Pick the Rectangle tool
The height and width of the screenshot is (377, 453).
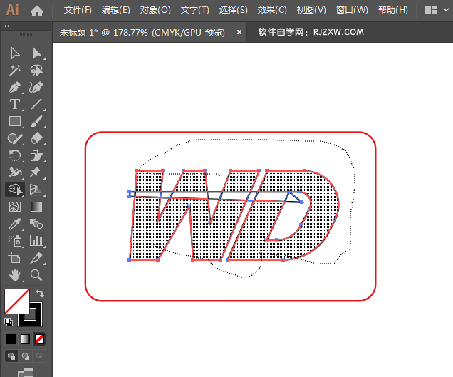click(15, 121)
